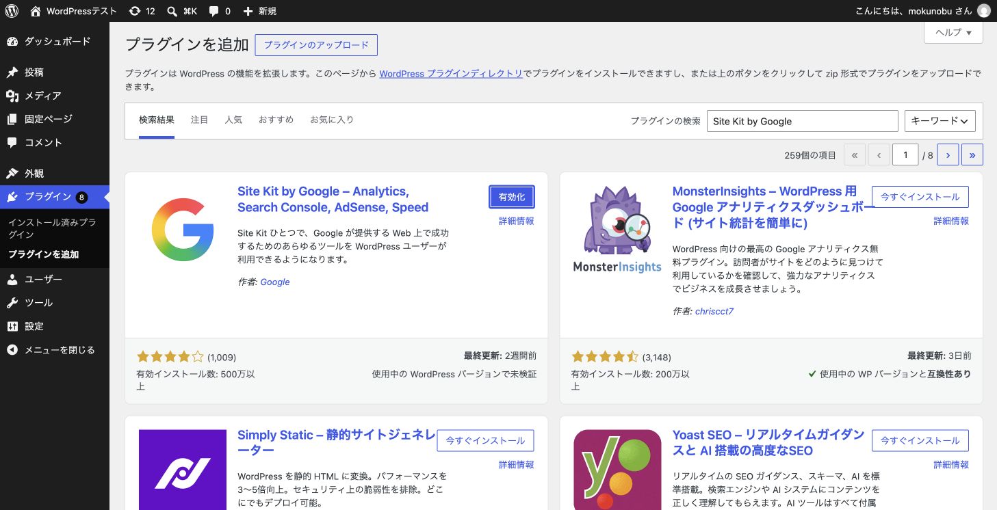The width and height of the screenshot is (997, 510).
Task: Click the Simply Static logo thumbnail
Action: pyautogui.click(x=183, y=470)
